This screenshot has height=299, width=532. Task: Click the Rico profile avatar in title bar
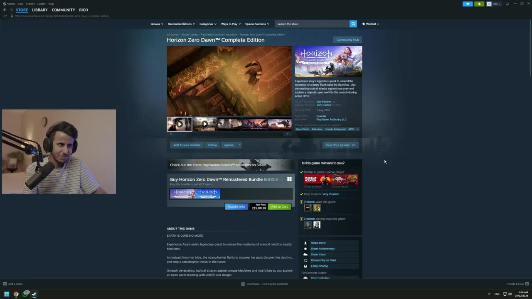[489, 4]
